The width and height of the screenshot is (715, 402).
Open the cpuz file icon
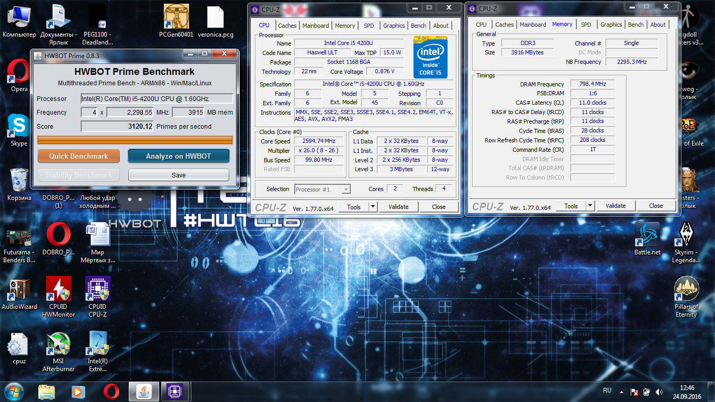(19, 348)
